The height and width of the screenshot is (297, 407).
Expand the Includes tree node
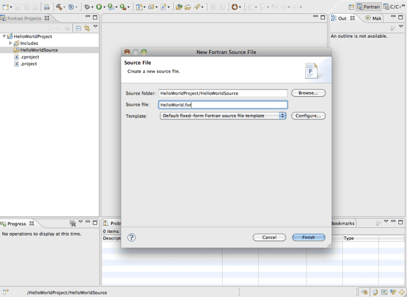[x=10, y=43]
